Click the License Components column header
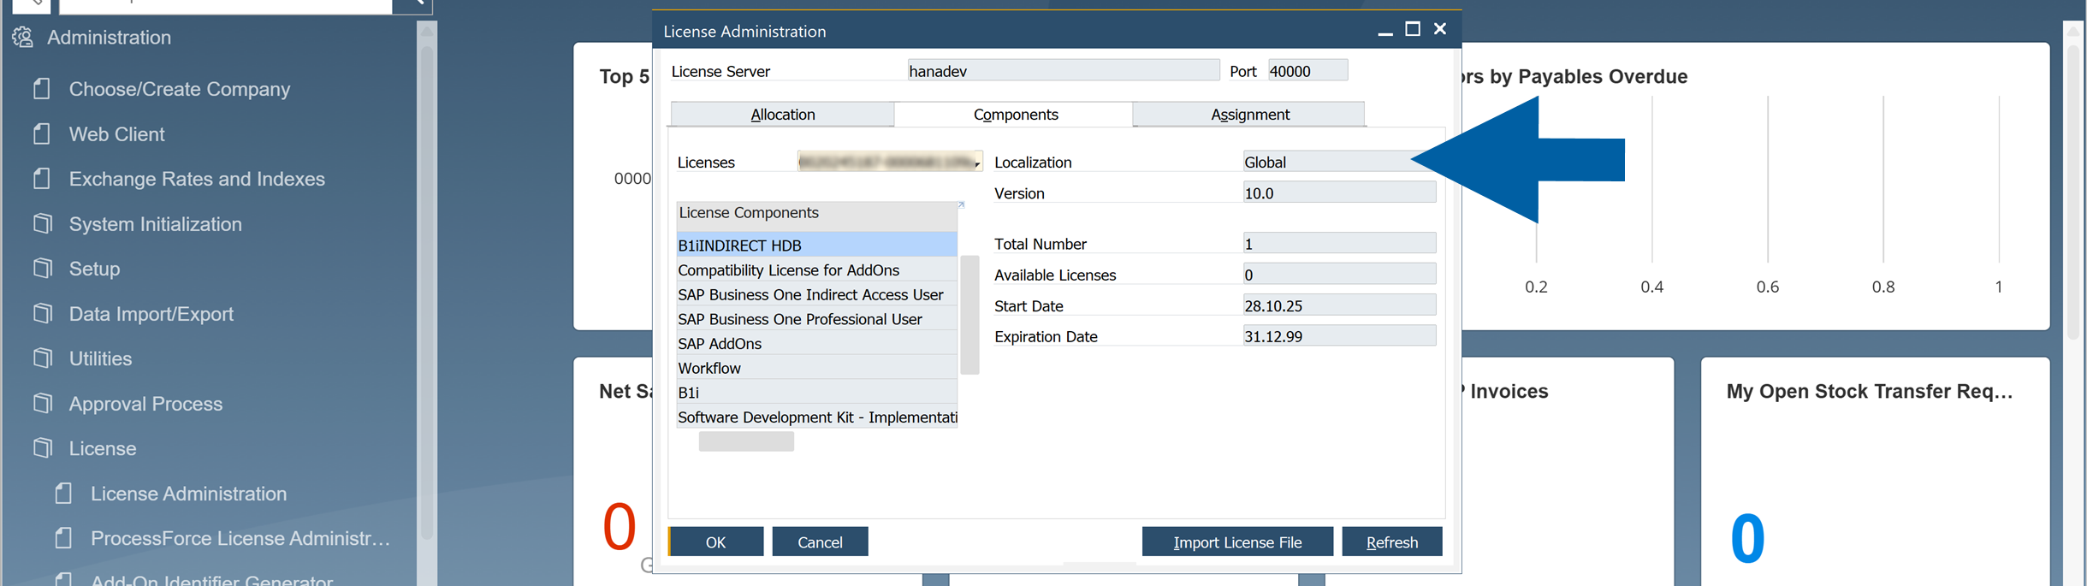This screenshot has height=586, width=2087. [x=816, y=215]
